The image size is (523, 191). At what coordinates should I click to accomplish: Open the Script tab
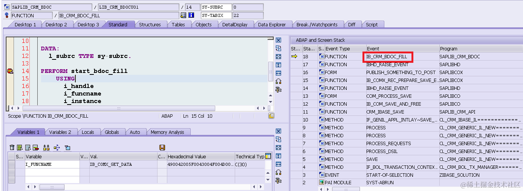pos(372,24)
